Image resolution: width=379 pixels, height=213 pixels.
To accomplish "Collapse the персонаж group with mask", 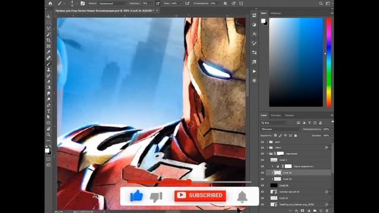I will pos(267,154).
